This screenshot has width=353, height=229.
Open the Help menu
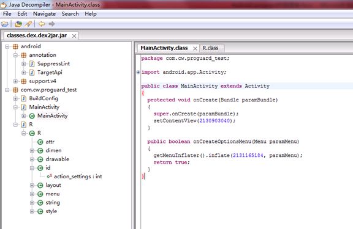91,14
